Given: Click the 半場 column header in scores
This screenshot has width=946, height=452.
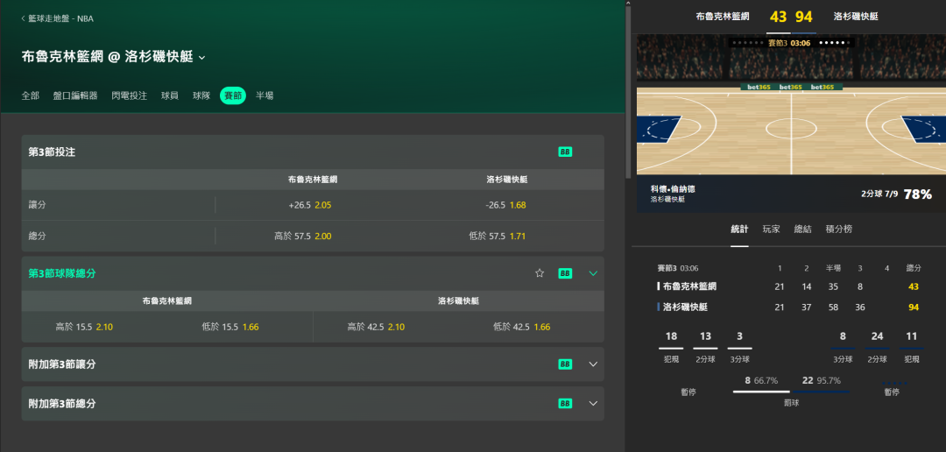Looking at the screenshot, I should pyautogui.click(x=833, y=268).
